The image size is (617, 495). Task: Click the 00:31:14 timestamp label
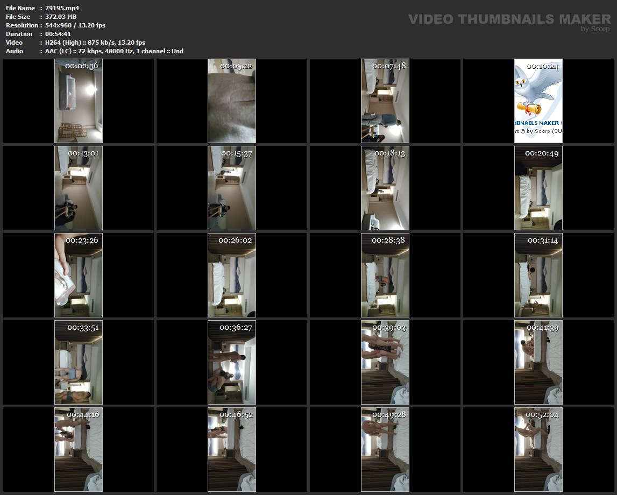(x=542, y=240)
